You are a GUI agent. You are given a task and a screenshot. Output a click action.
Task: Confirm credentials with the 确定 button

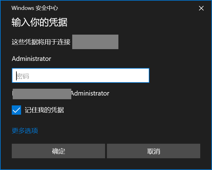coord(58,151)
